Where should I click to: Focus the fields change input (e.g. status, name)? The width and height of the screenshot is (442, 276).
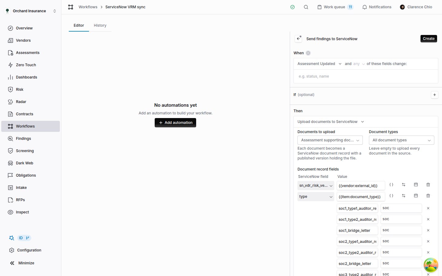click(366, 76)
